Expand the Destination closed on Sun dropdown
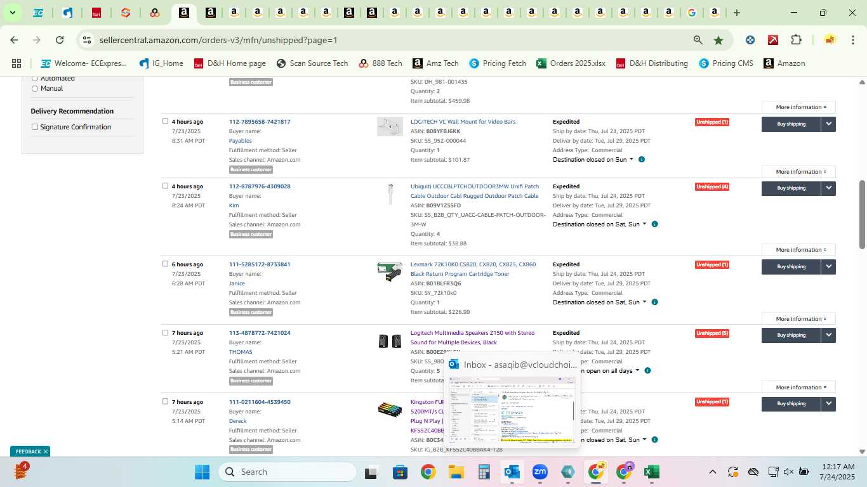Viewport: 867px width, 487px height. coord(593,160)
